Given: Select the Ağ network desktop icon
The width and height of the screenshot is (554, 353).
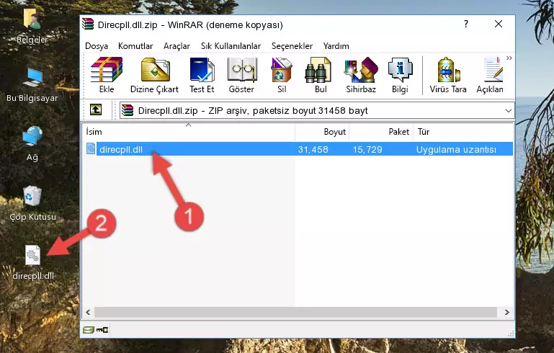Looking at the screenshot, I should pos(32,144).
